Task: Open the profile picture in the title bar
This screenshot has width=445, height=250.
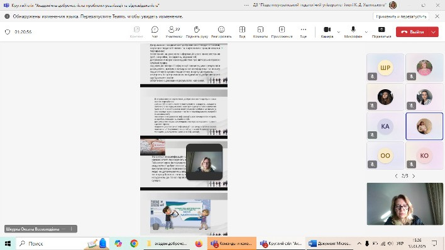Action: tap(393, 5)
